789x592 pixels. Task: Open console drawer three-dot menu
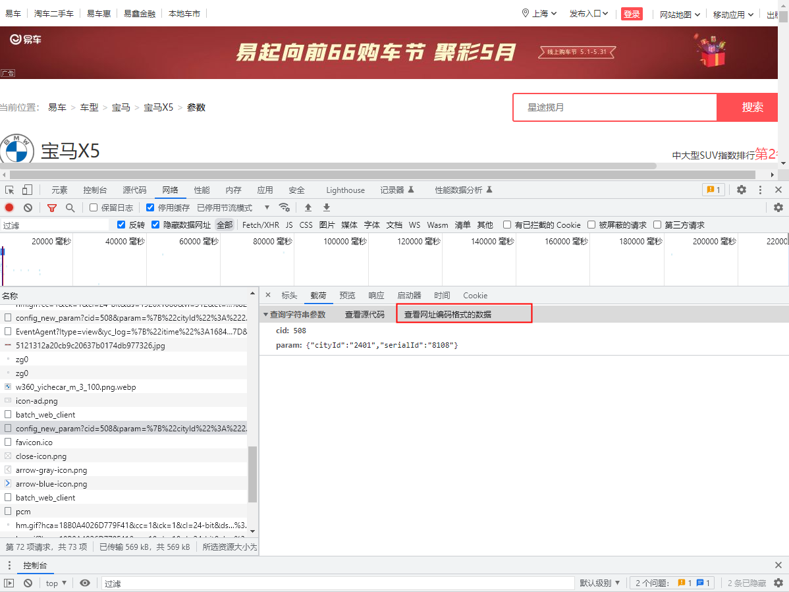(x=9, y=565)
